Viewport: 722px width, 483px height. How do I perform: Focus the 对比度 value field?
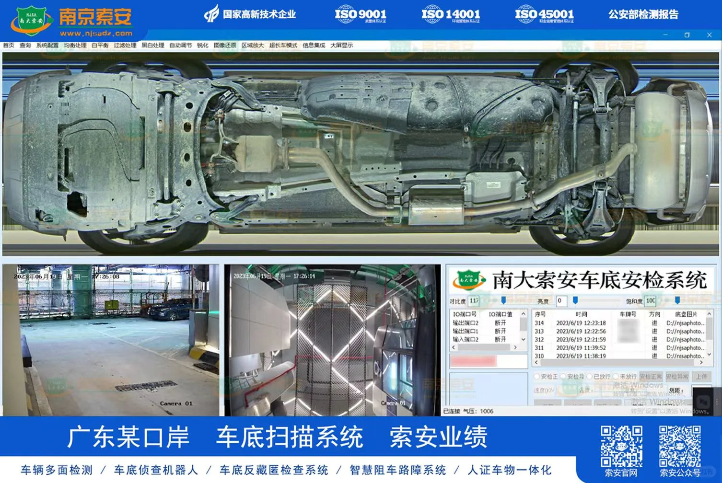point(474,301)
